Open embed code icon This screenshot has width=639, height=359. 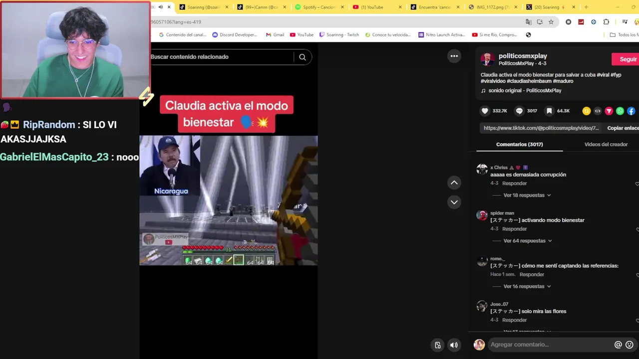tap(598, 111)
